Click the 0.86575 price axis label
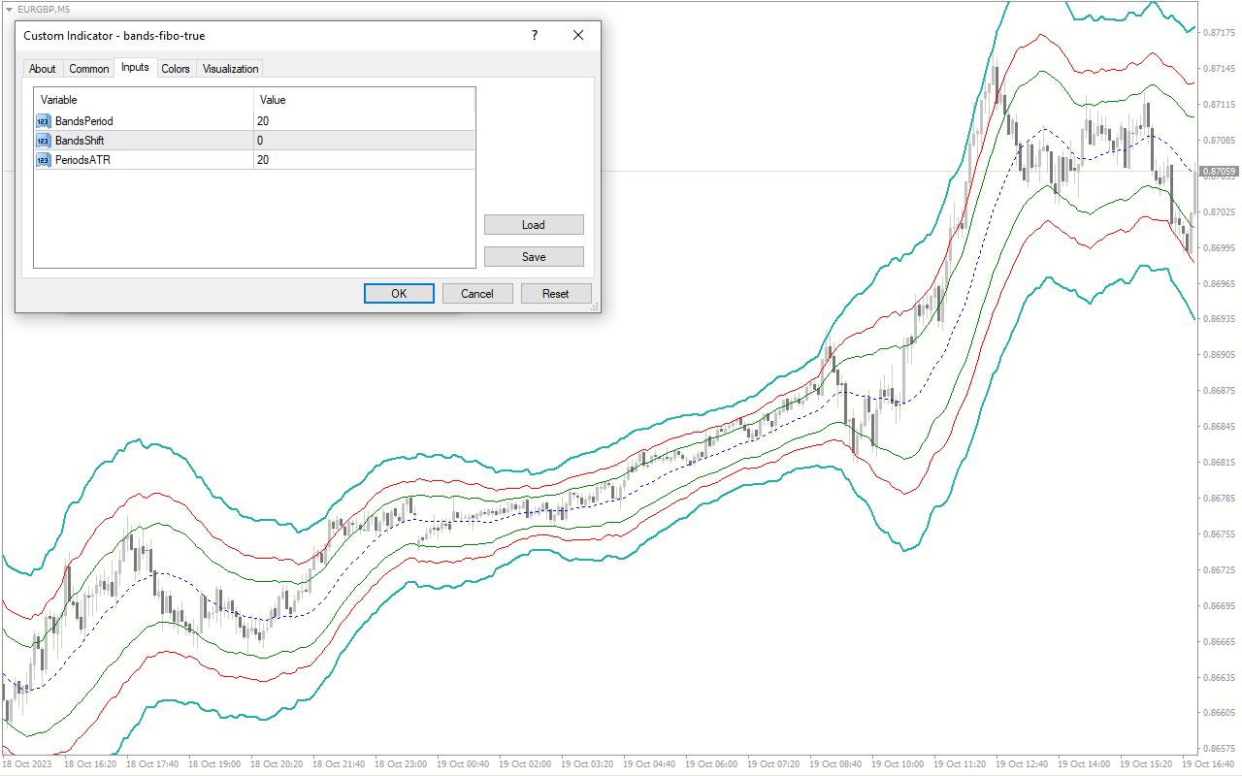1242x776 pixels. pos(1219,749)
